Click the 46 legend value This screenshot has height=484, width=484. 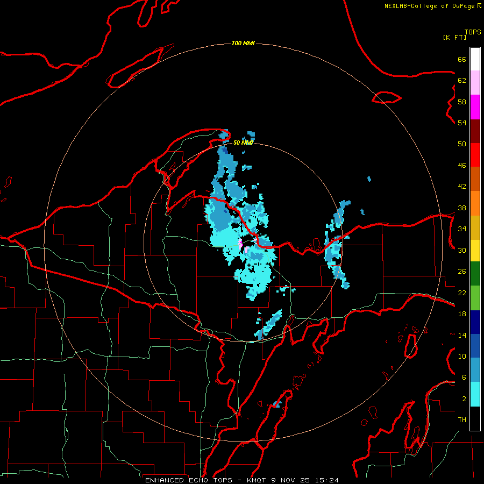[x=462, y=166]
